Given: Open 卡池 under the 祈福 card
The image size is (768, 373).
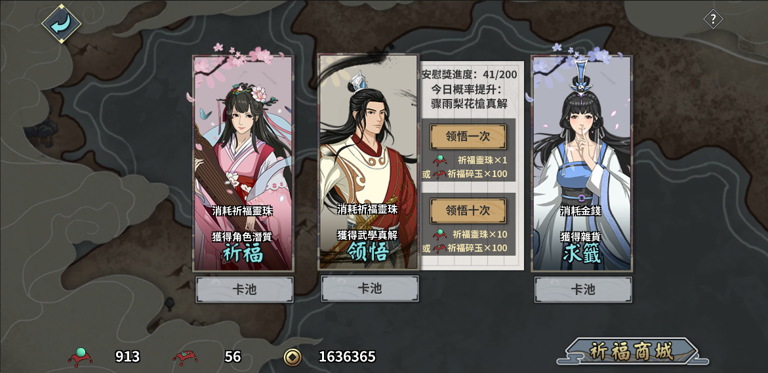Looking at the screenshot, I should 245,289.
